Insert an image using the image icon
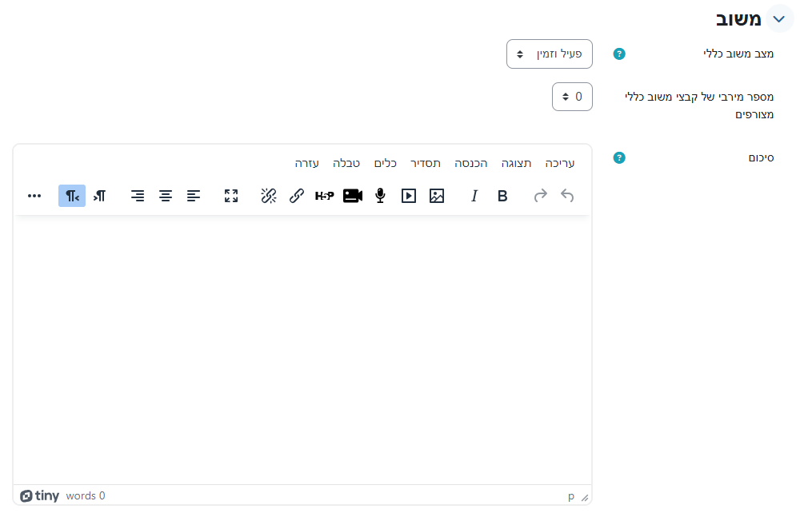Screen dimensions: 800x517 coord(436,196)
